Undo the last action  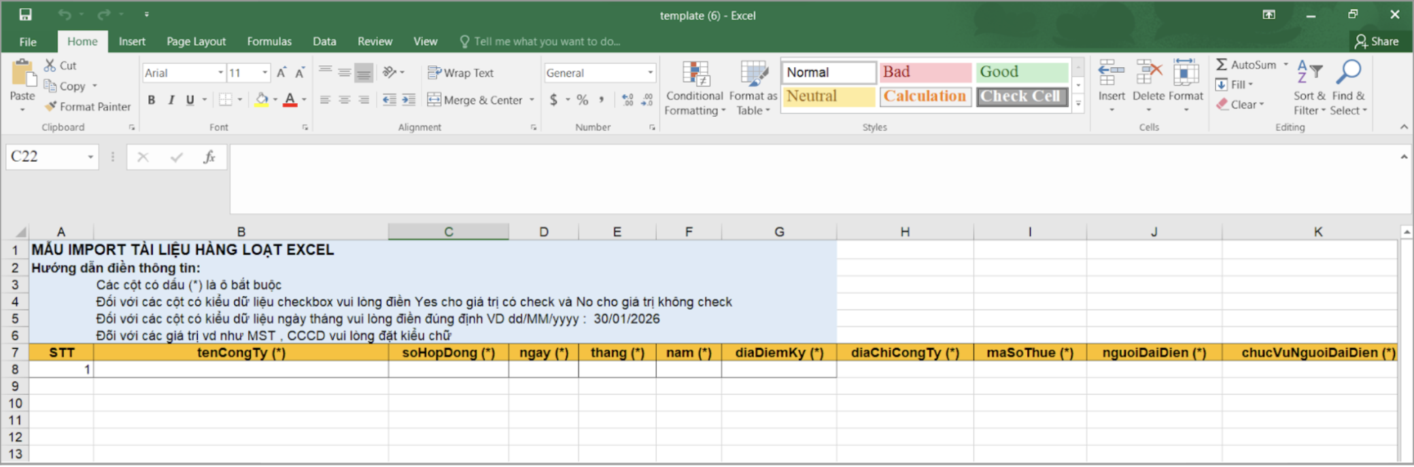pos(65,14)
